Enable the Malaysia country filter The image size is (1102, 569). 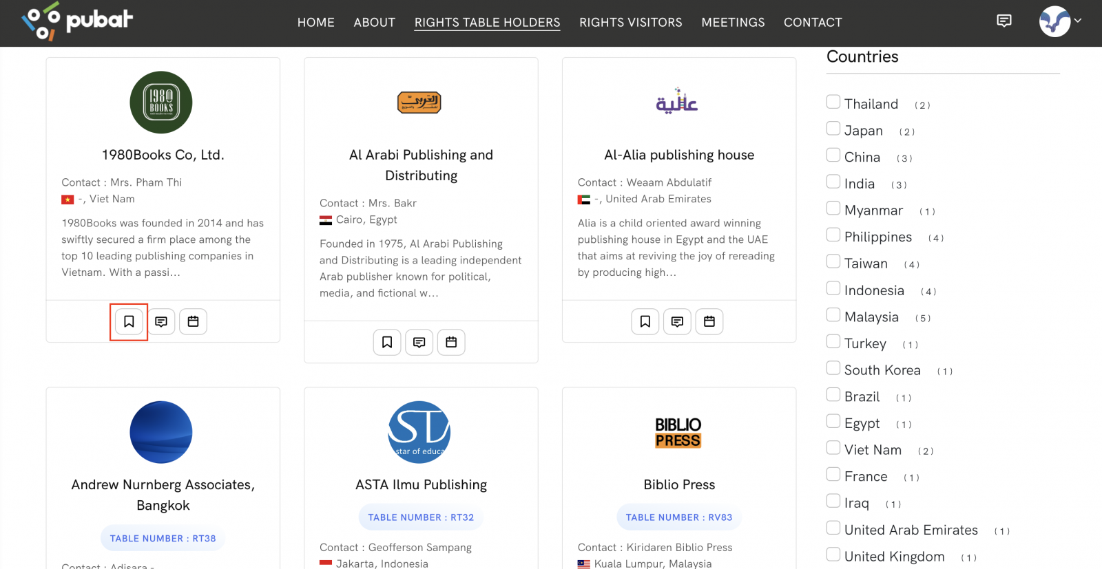pyautogui.click(x=833, y=314)
